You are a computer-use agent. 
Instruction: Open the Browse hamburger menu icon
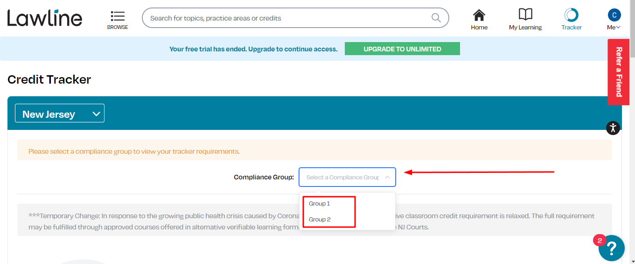pyautogui.click(x=118, y=16)
